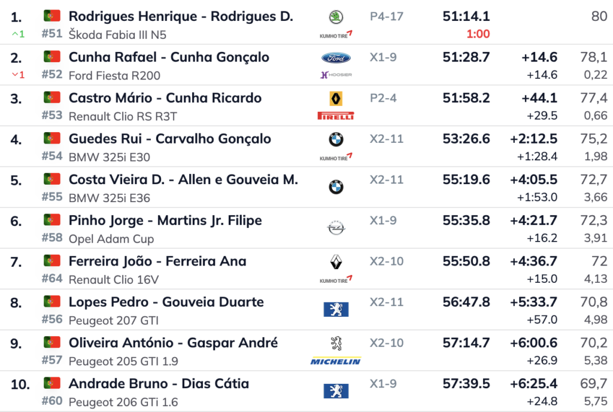
Task: Click the Portugal flag beside Andrade Bruno
Action: click(x=52, y=383)
